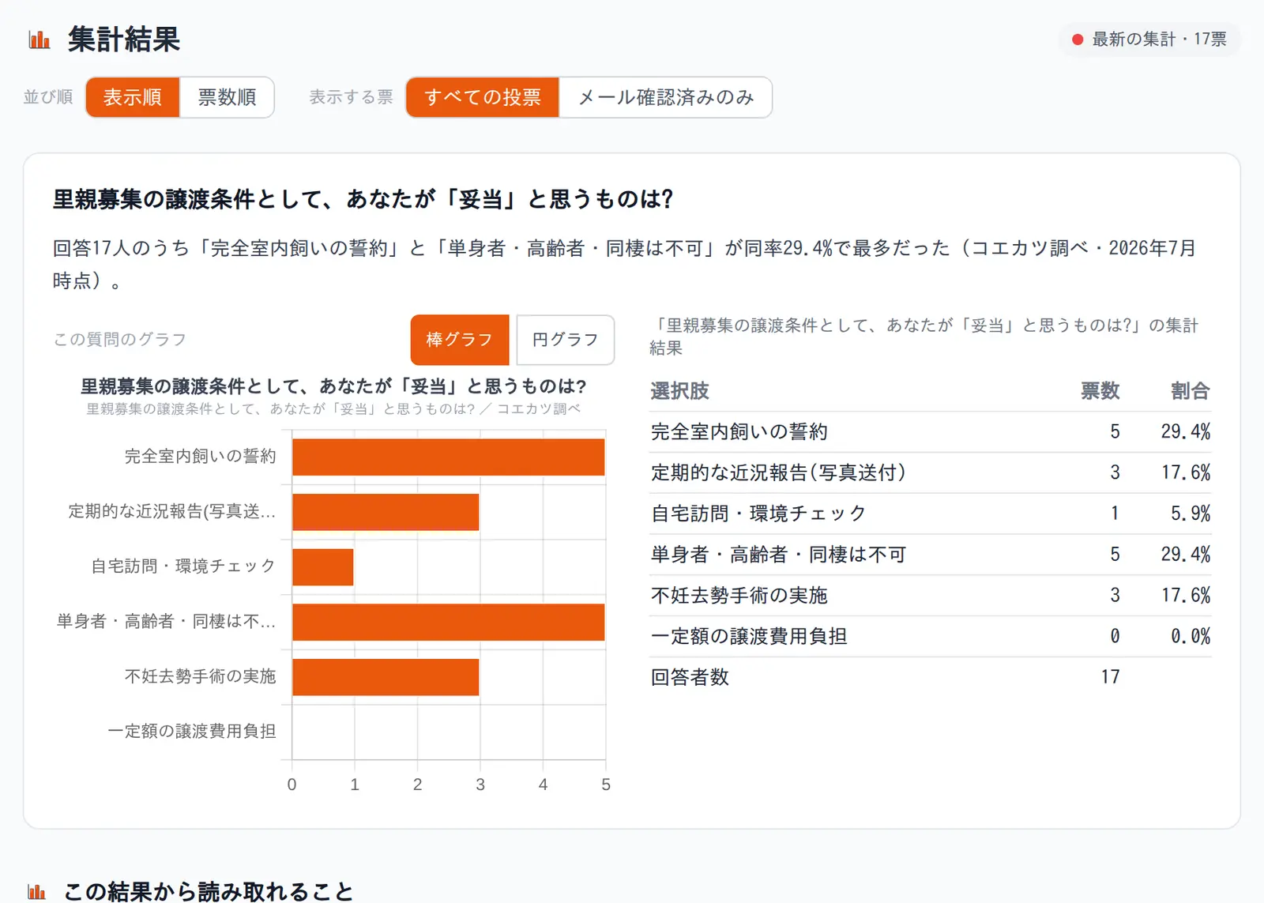The height and width of the screenshot is (903, 1264).
Task: Click 選択肢 table column header
Action: click(679, 391)
